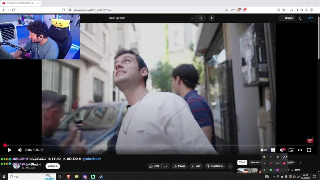Image resolution: width=320 pixels, height=180 pixels.
Task: Like the video with 42 B
Action: point(154,166)
